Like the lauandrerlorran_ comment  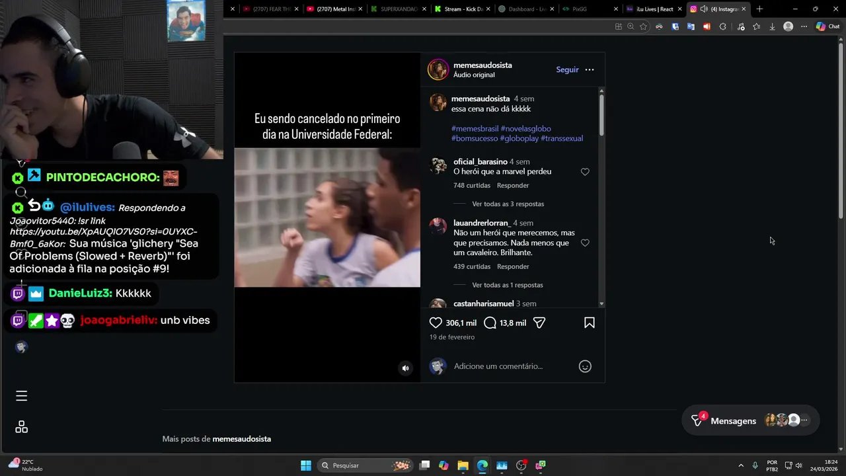point(585,243)
